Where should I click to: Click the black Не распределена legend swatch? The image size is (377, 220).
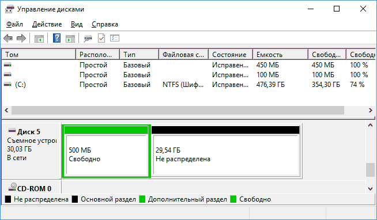click(x=8, y=199)
